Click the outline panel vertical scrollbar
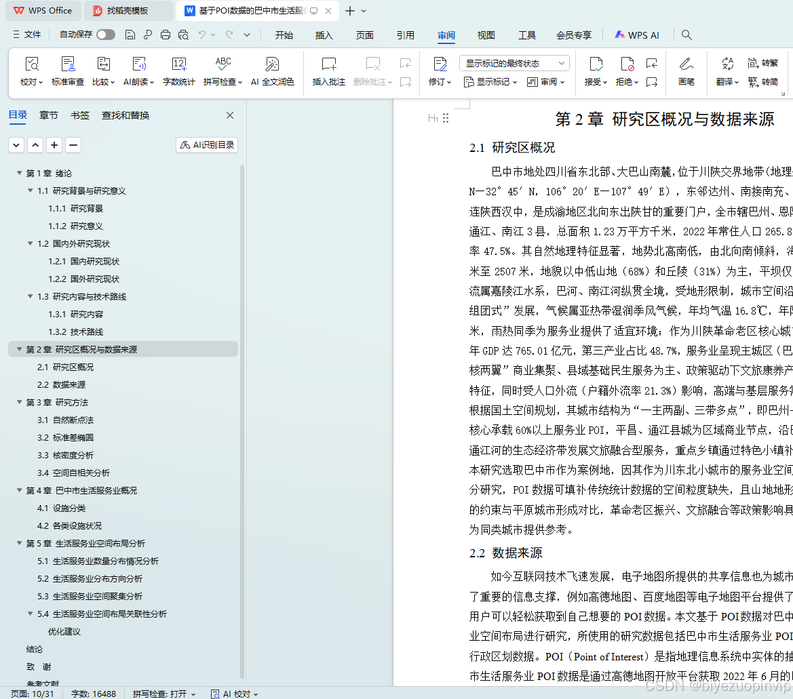This screenshot has width=793, height=699. [241, 422]
